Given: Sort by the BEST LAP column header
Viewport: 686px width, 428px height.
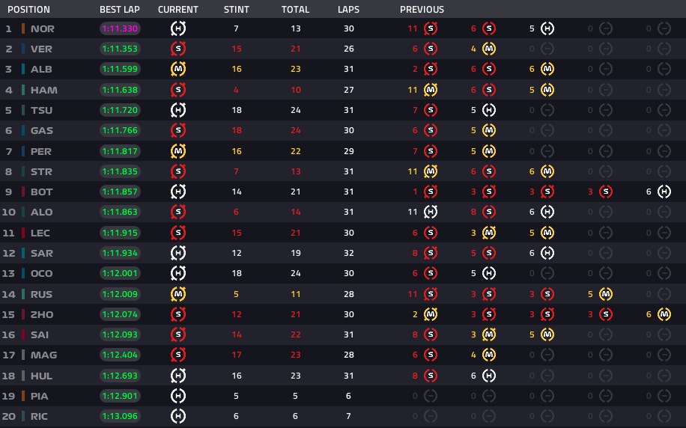Looking at the screenshot, I should point(119,9).
